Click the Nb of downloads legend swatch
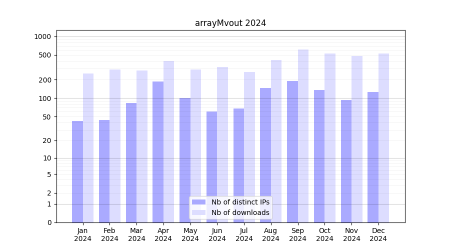This screenshot has width=450, height=250. tap(198, 212)
